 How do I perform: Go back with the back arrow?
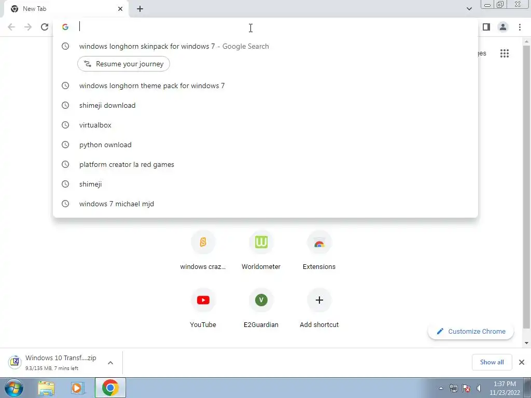coord(11,27)
